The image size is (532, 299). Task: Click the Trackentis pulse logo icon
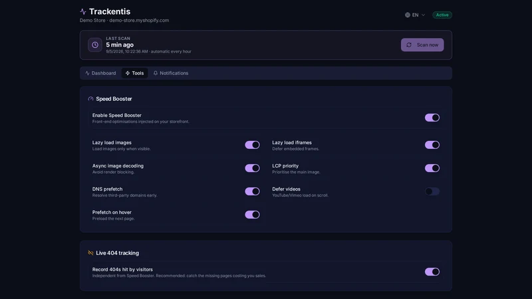pyautogui.click(x=82, y=11)
